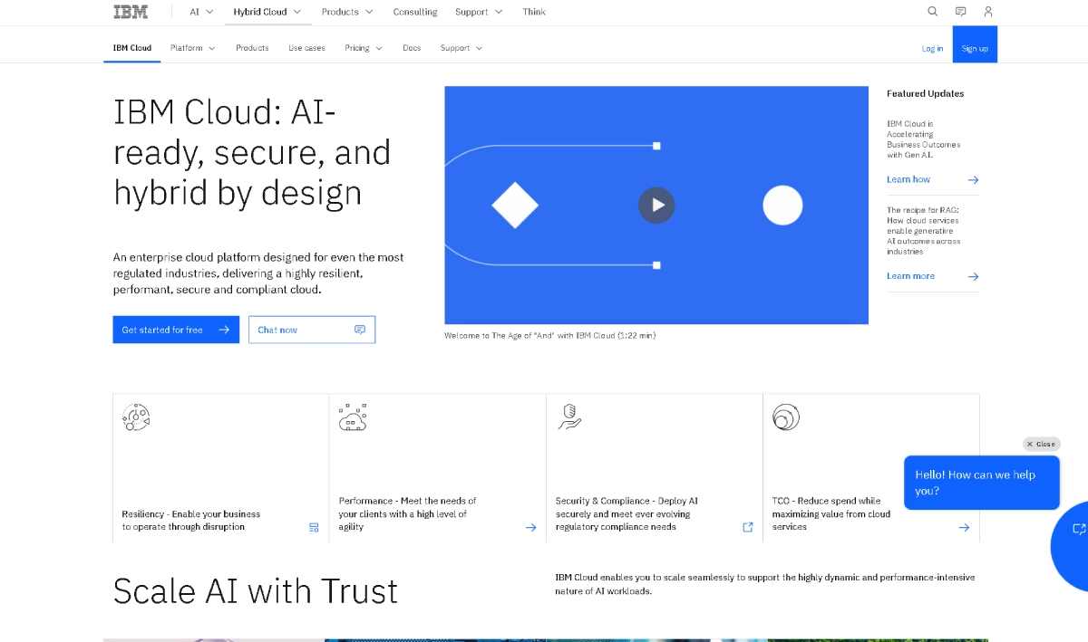The width and height of the screenshot is (1088, 642).
Task: Click the TCO card arrow icon
Action: (x=964, y=527)
